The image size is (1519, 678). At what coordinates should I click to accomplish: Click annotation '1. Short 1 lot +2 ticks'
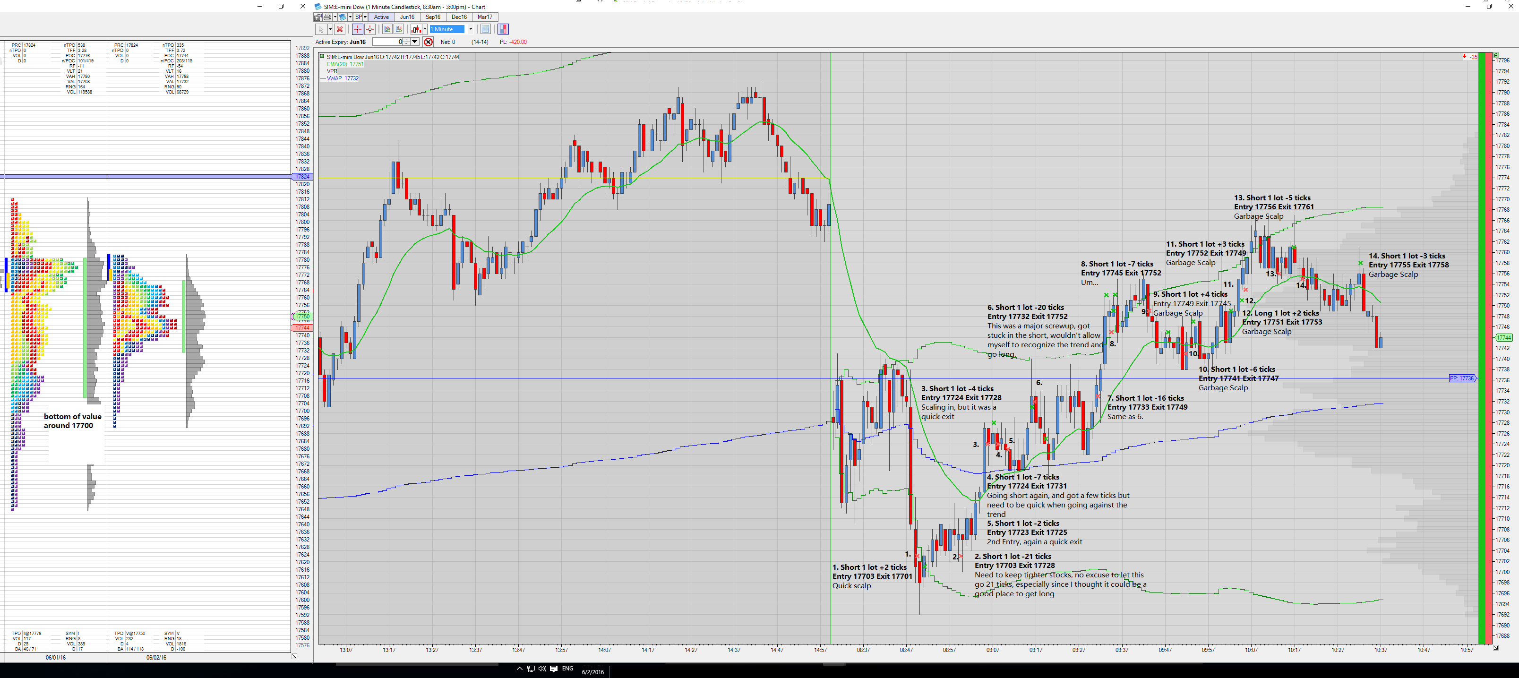(870, 567)
